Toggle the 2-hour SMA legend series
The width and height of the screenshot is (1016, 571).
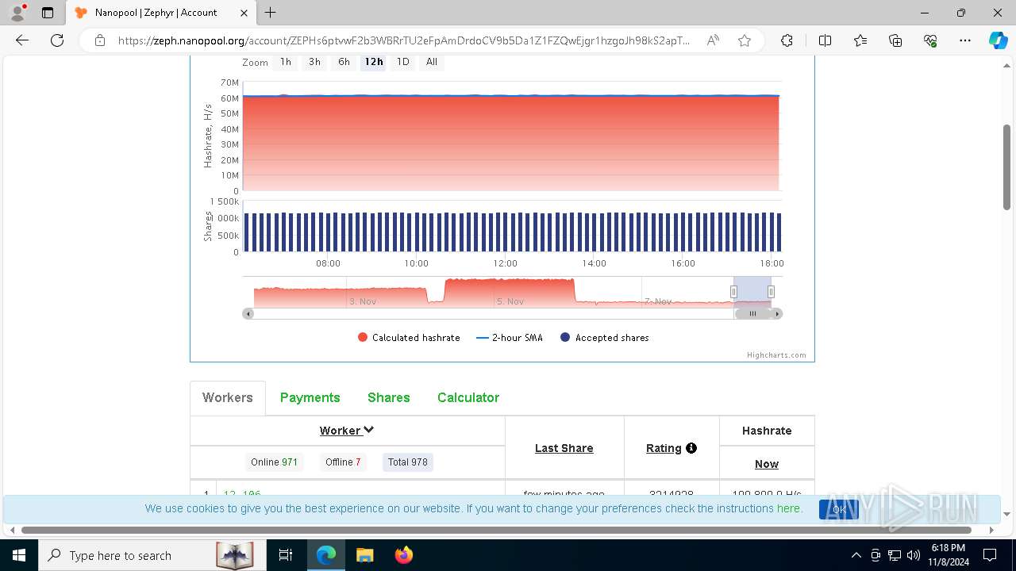coord(510,338)
